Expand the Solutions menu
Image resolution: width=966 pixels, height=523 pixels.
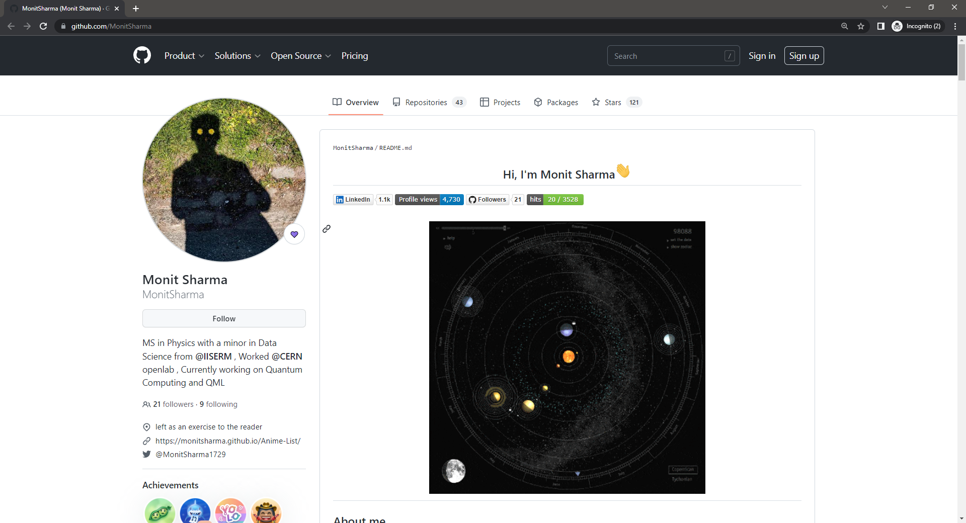click(237, 56)
